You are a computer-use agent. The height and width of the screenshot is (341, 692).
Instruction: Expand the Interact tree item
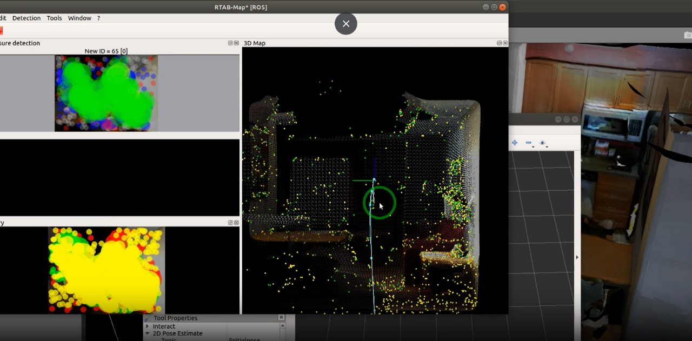pos(148,326)
